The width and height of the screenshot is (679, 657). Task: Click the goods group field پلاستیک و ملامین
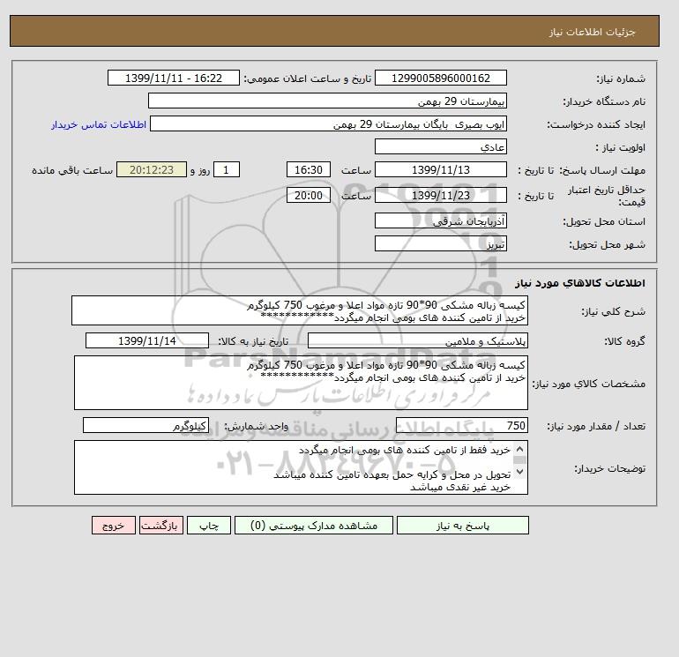[417, 340]
